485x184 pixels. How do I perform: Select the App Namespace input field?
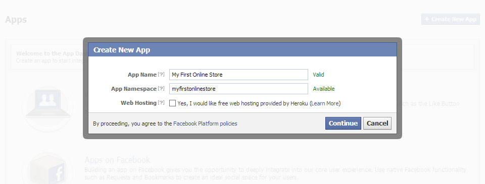238,89
